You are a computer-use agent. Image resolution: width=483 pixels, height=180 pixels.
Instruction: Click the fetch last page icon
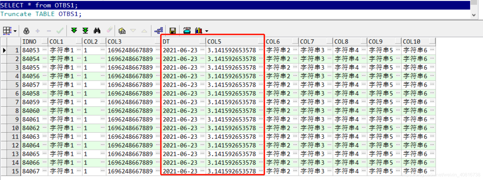(x=85, y=31)
